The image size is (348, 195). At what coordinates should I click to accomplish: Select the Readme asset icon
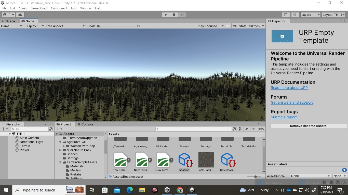tap(186, 160)
